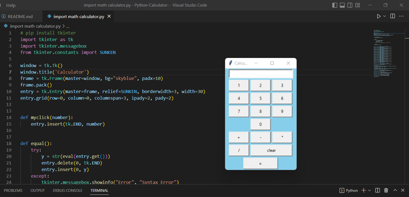This screenshot has height=197, width=409.
Task: Create a new terminal with plus icon
Action: coord(364,190)
